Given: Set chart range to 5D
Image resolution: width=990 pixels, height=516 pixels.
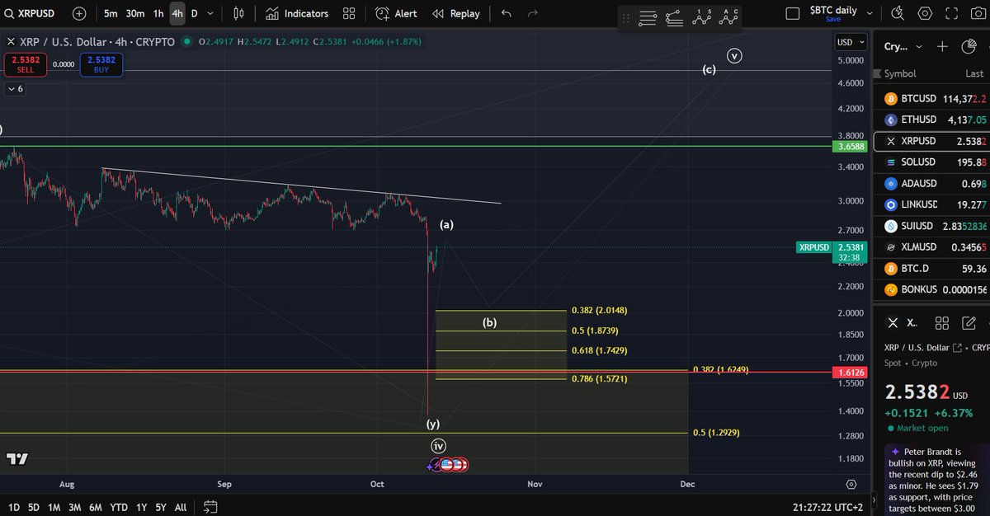Looking at the screenshot, I should pyautogui.click(x=34, y=507).
